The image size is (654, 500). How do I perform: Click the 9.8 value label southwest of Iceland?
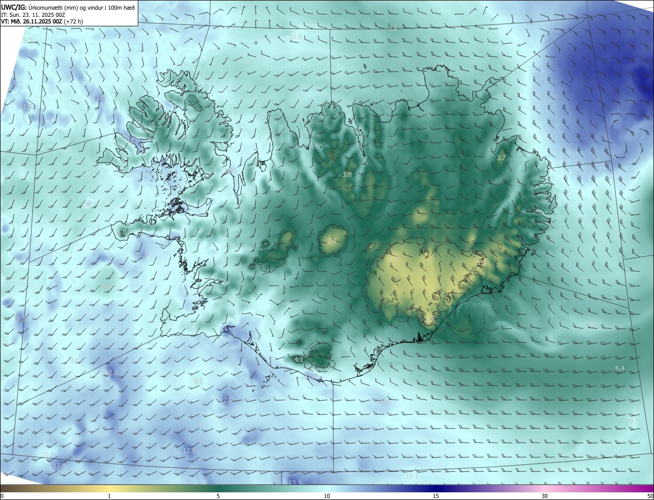click(x=75, y=360)
